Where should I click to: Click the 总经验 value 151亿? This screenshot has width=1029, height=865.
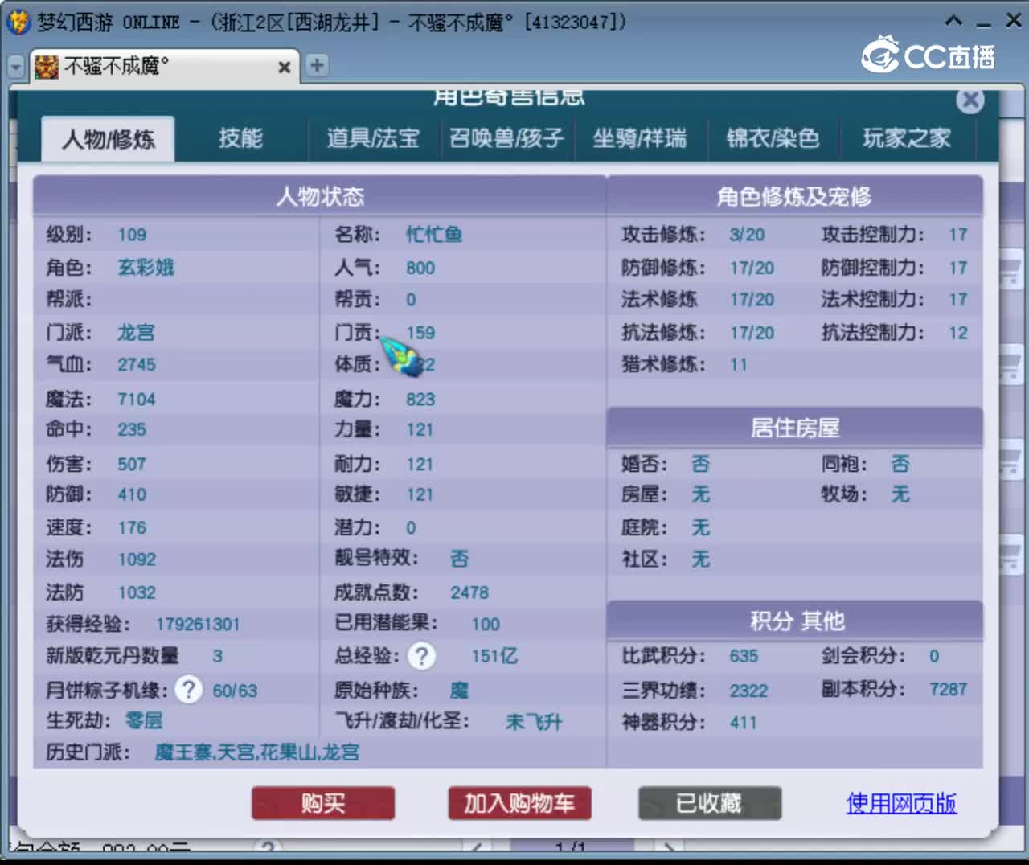point(494,656)
